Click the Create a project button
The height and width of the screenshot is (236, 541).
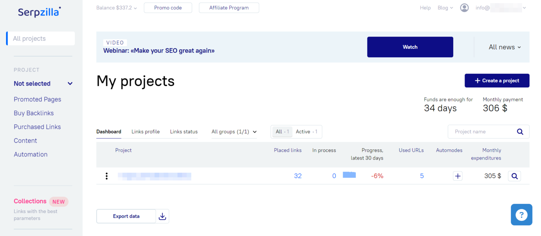(497, 80)
